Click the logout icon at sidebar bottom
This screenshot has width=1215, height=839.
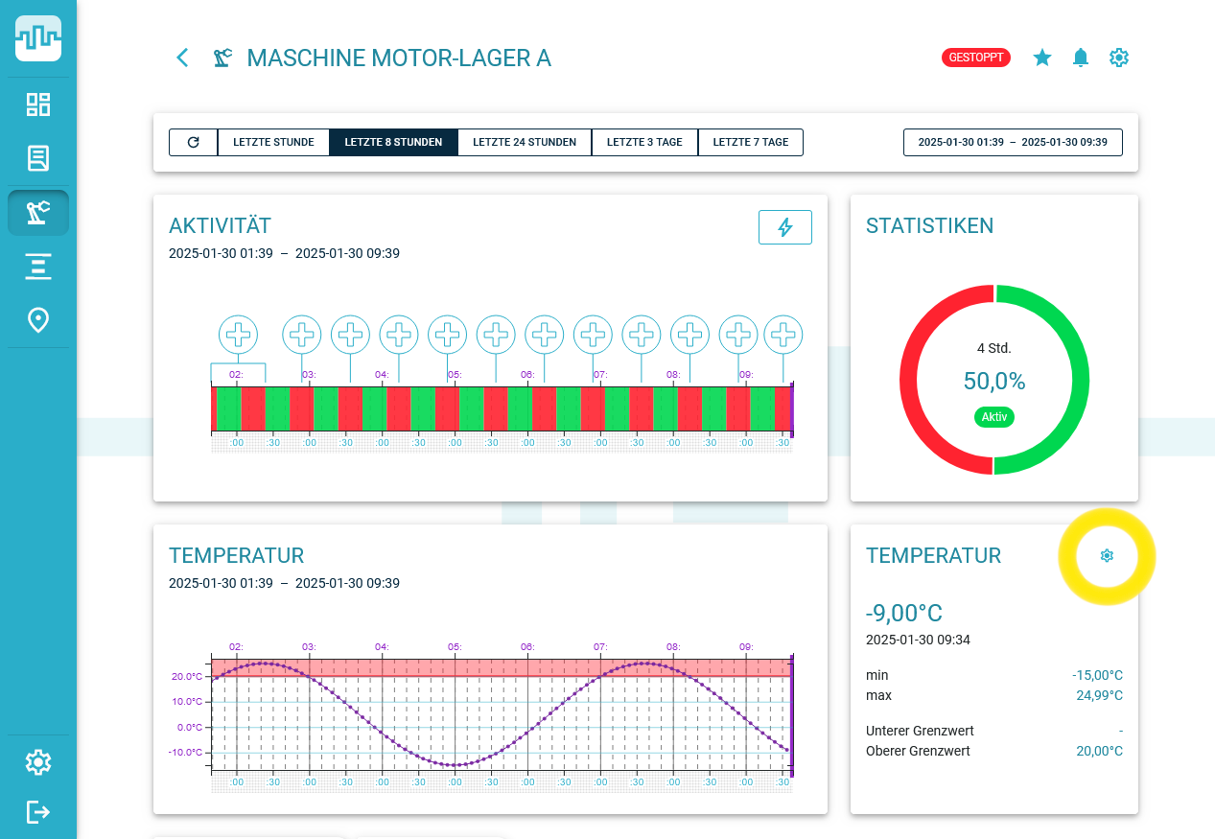click(x=38, y=812)
